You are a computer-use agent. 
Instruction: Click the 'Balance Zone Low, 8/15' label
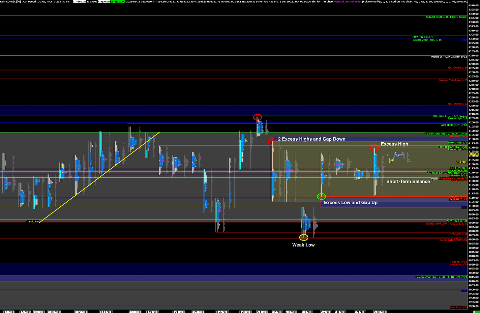pos(453,80)
